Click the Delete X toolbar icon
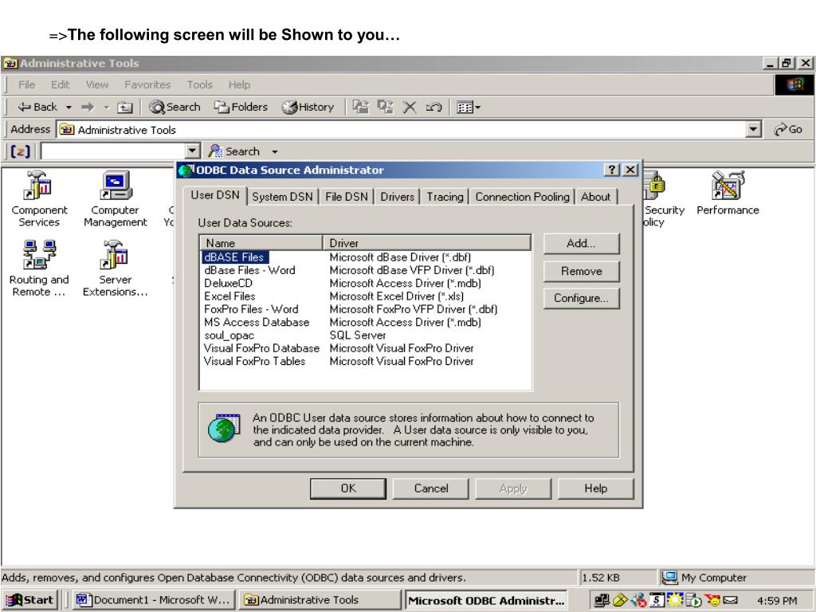The height and width of the screenshot is (612, 816). tap(410, 108)
